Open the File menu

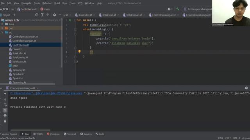3,3
